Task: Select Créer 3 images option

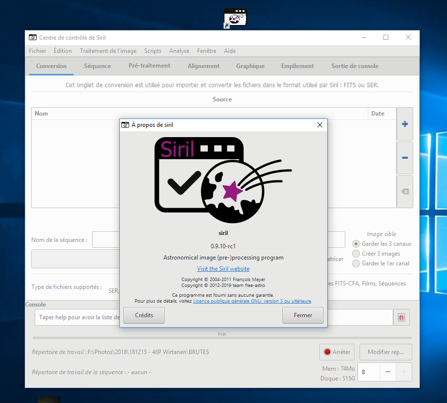Action: tap(356, 254)
